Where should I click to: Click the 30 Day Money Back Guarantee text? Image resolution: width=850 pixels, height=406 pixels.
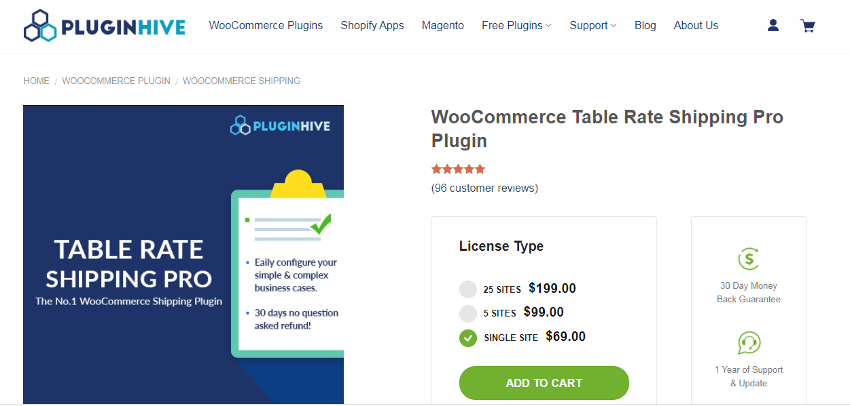749,293
